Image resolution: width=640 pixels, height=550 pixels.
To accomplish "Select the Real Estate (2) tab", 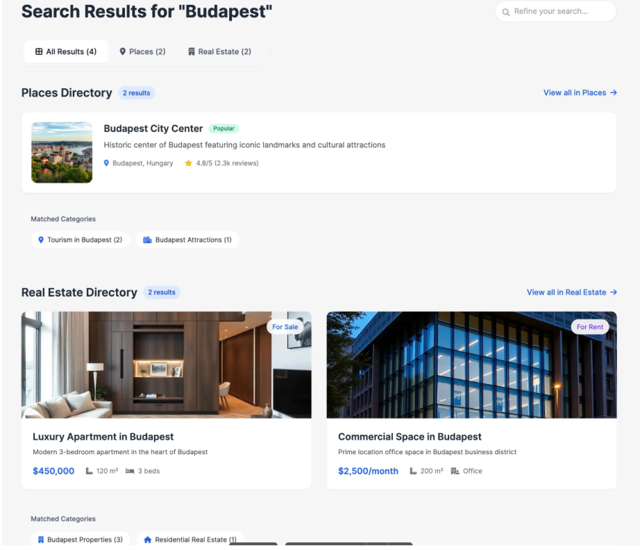I will click(x=219, y=51).
